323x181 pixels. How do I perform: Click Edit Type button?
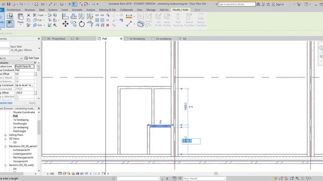pyautogui.click(x=32, y=58)
